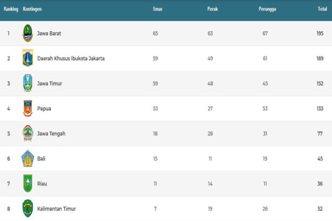
Task: Select the Jawa Barat contingent name
Action: click(x=49, y=33)
